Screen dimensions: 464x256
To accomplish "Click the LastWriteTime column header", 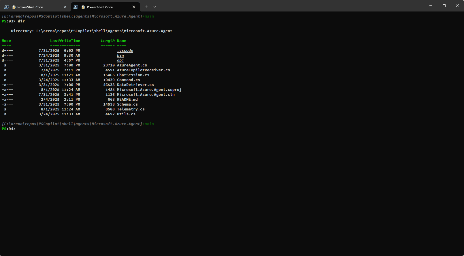I will (x=65, y=41).
